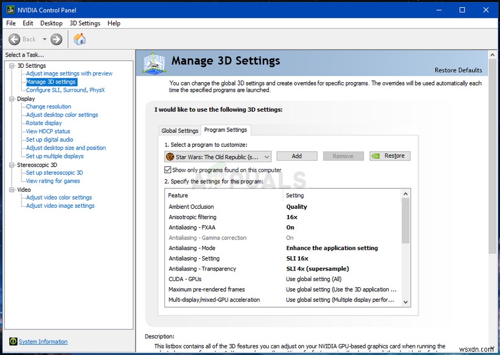Open the NVIDIA Control Panel home page icon
500x355 pixels.
[79, 39]
